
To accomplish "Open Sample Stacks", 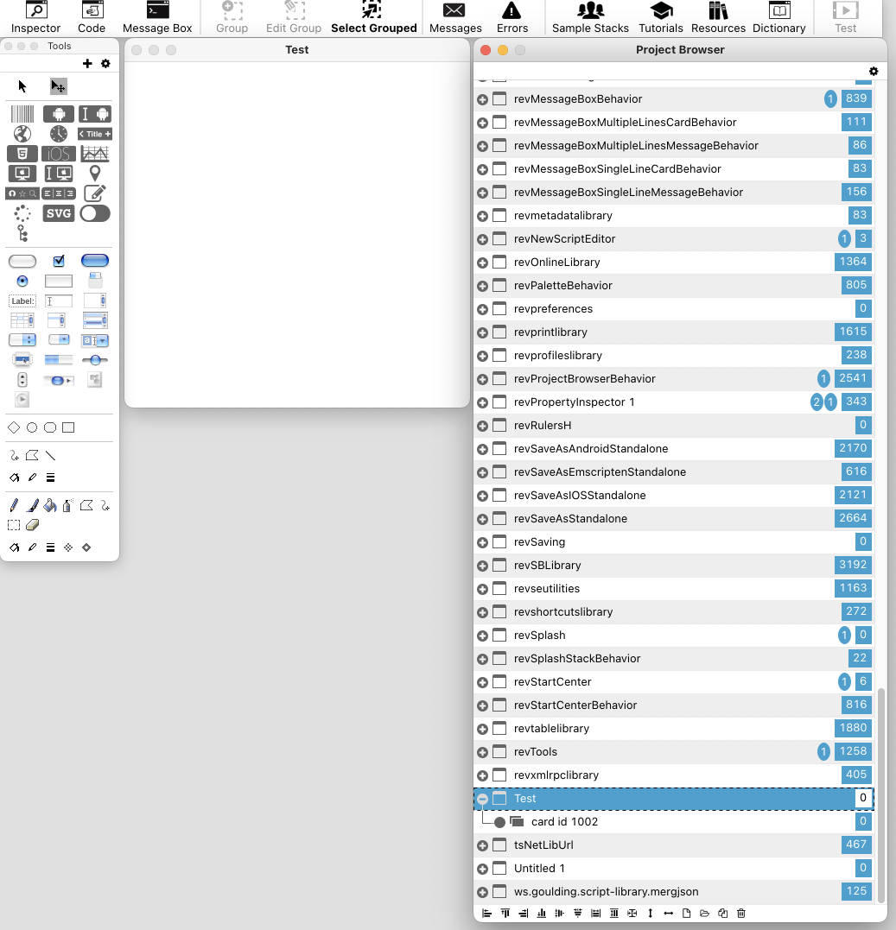I will (x=590, y=17).
